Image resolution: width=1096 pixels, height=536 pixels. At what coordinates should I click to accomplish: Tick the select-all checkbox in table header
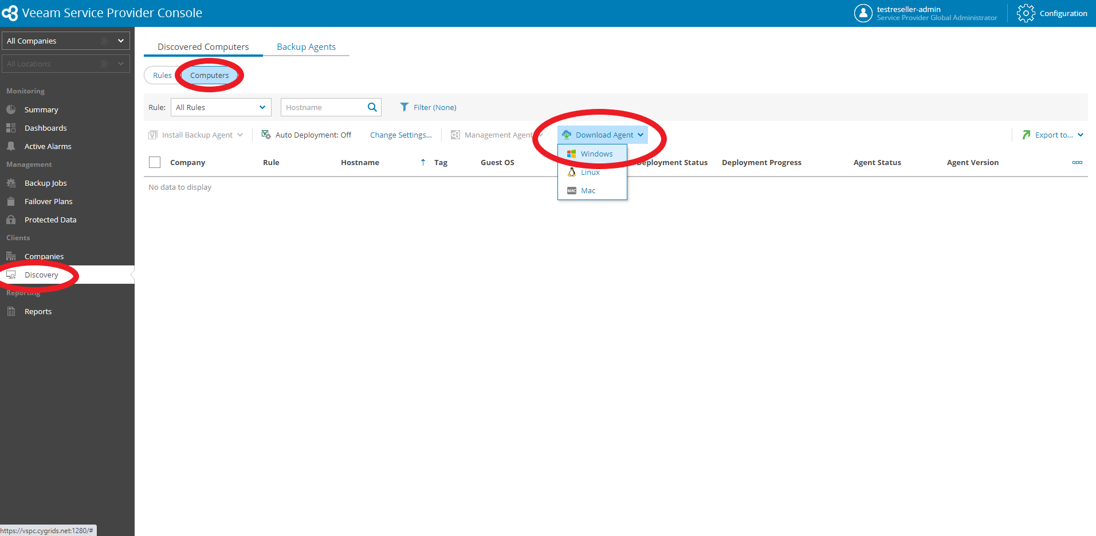(155, 162)
